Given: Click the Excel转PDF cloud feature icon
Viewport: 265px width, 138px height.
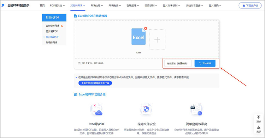Looking at the screenshot, I should (96, 109).
